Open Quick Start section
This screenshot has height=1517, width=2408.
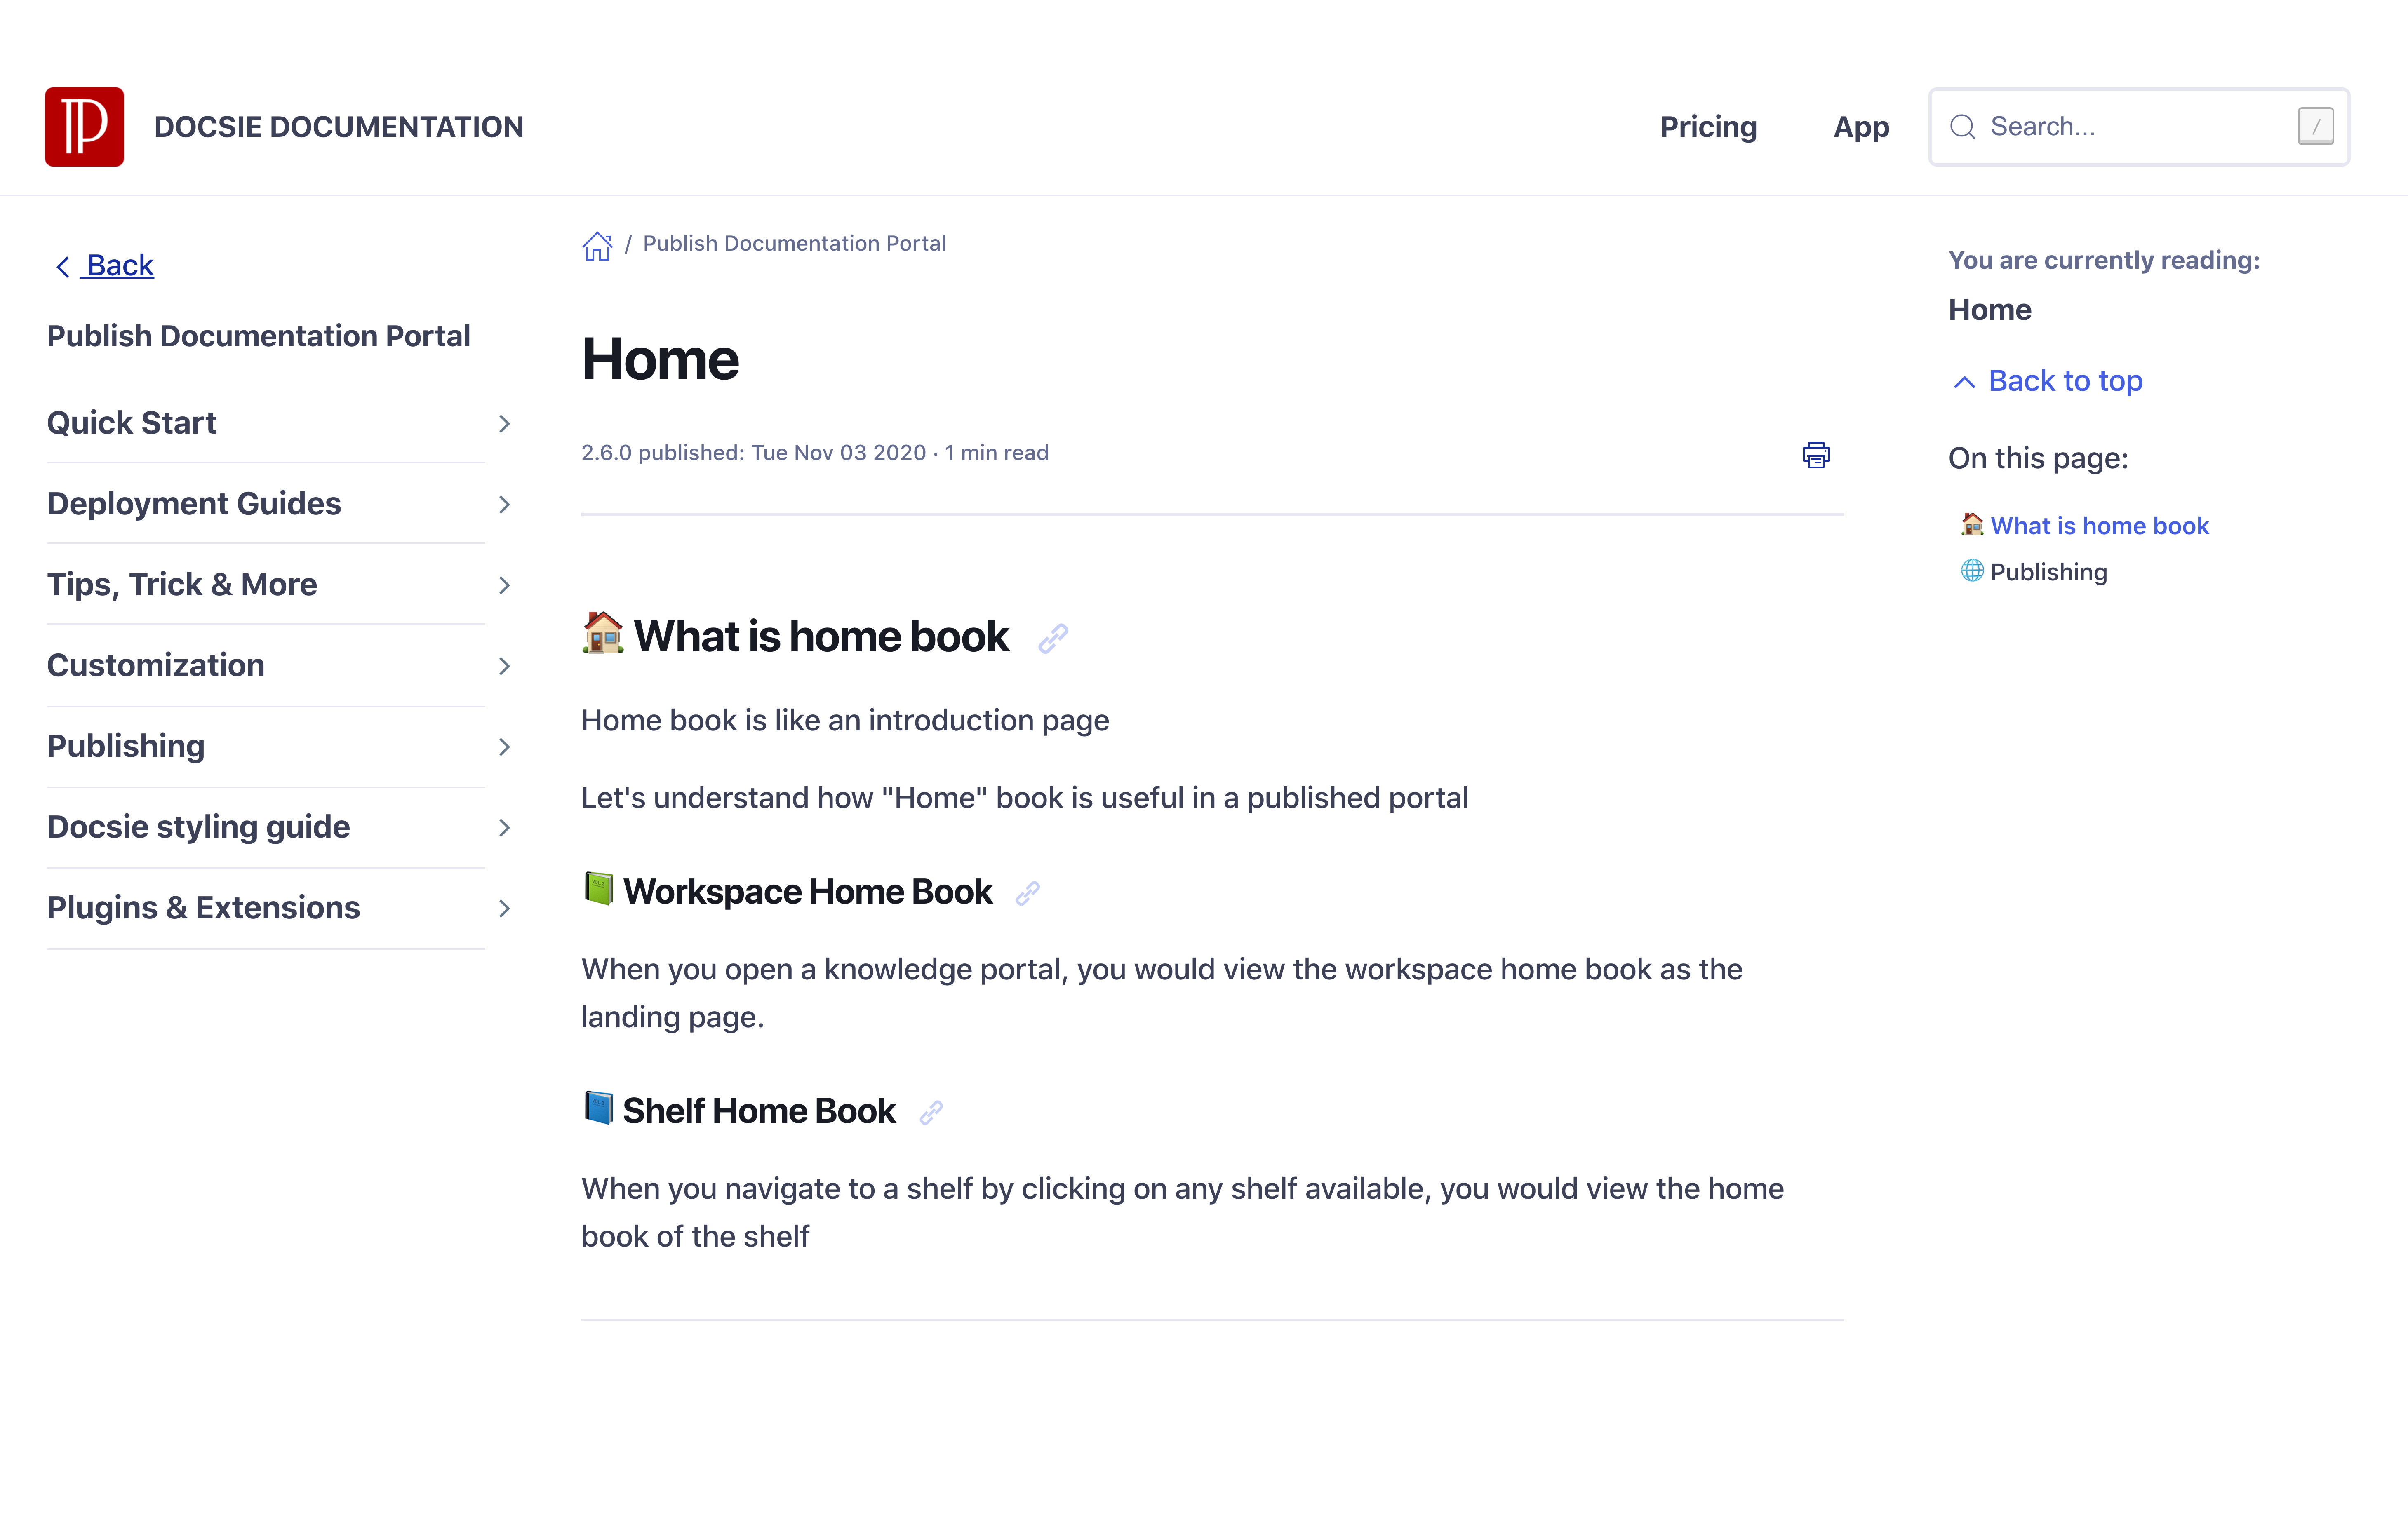[x=132, y=423]
